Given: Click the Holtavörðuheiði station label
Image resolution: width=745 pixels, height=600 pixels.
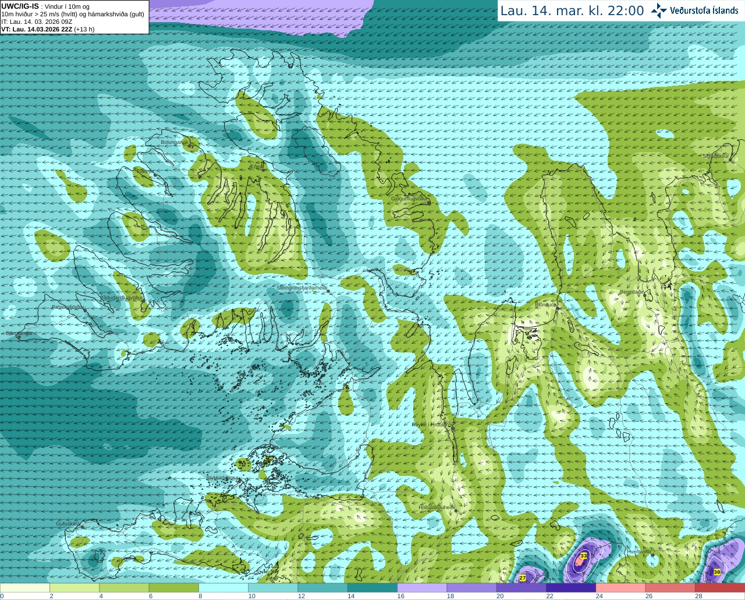Looking at the screenshot, I should 436,507.
